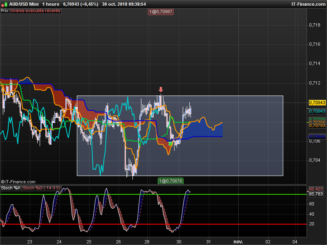Image resolution: width=327 pixels, height=245 pixels.
Task: Click the nov. label on time axis
Action: click(238, 242)
